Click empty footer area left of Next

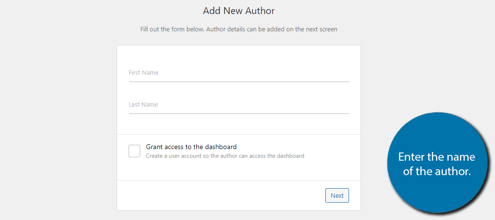[x=218, y=195]
